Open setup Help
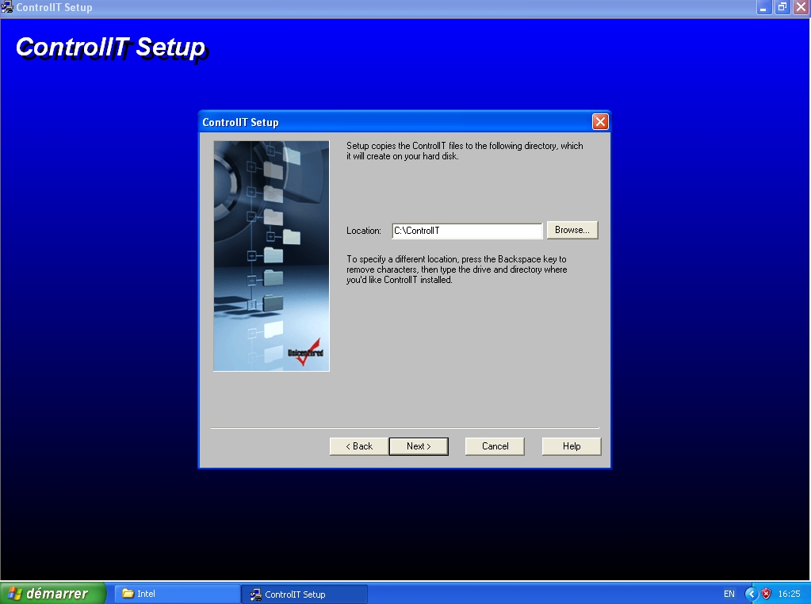811x604 pixels. coord(572,446)
